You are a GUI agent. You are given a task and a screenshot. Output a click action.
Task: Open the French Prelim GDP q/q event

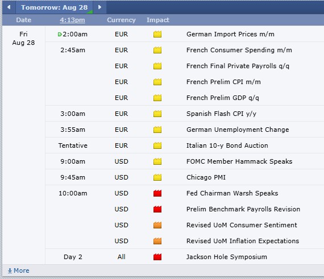(223, 98)
